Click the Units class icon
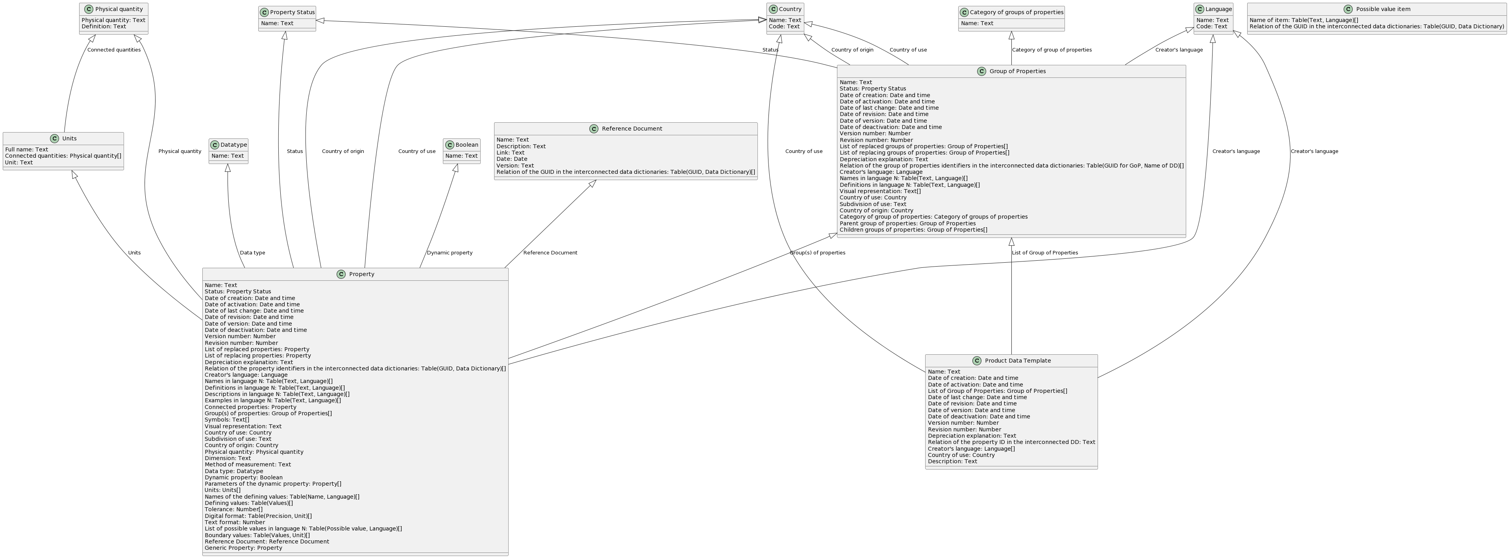The height and width of the screenshot is (558, 1509). (54, 139)
